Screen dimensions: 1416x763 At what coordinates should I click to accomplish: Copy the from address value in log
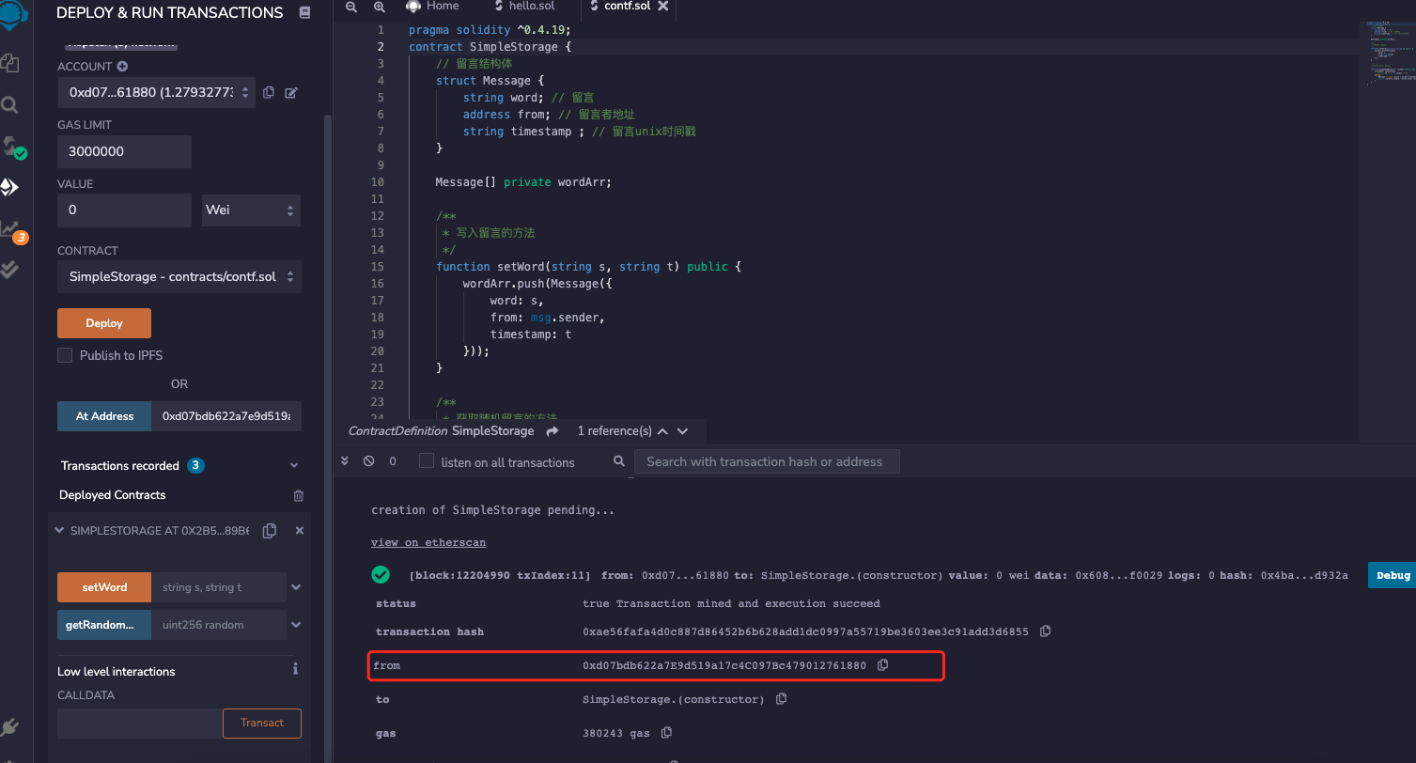882,665
